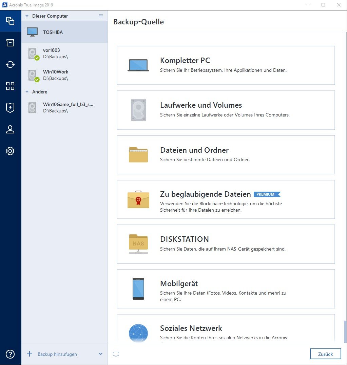
Task: Click the folder icon for Dateien und Ordner
Action: coord(138,154)
